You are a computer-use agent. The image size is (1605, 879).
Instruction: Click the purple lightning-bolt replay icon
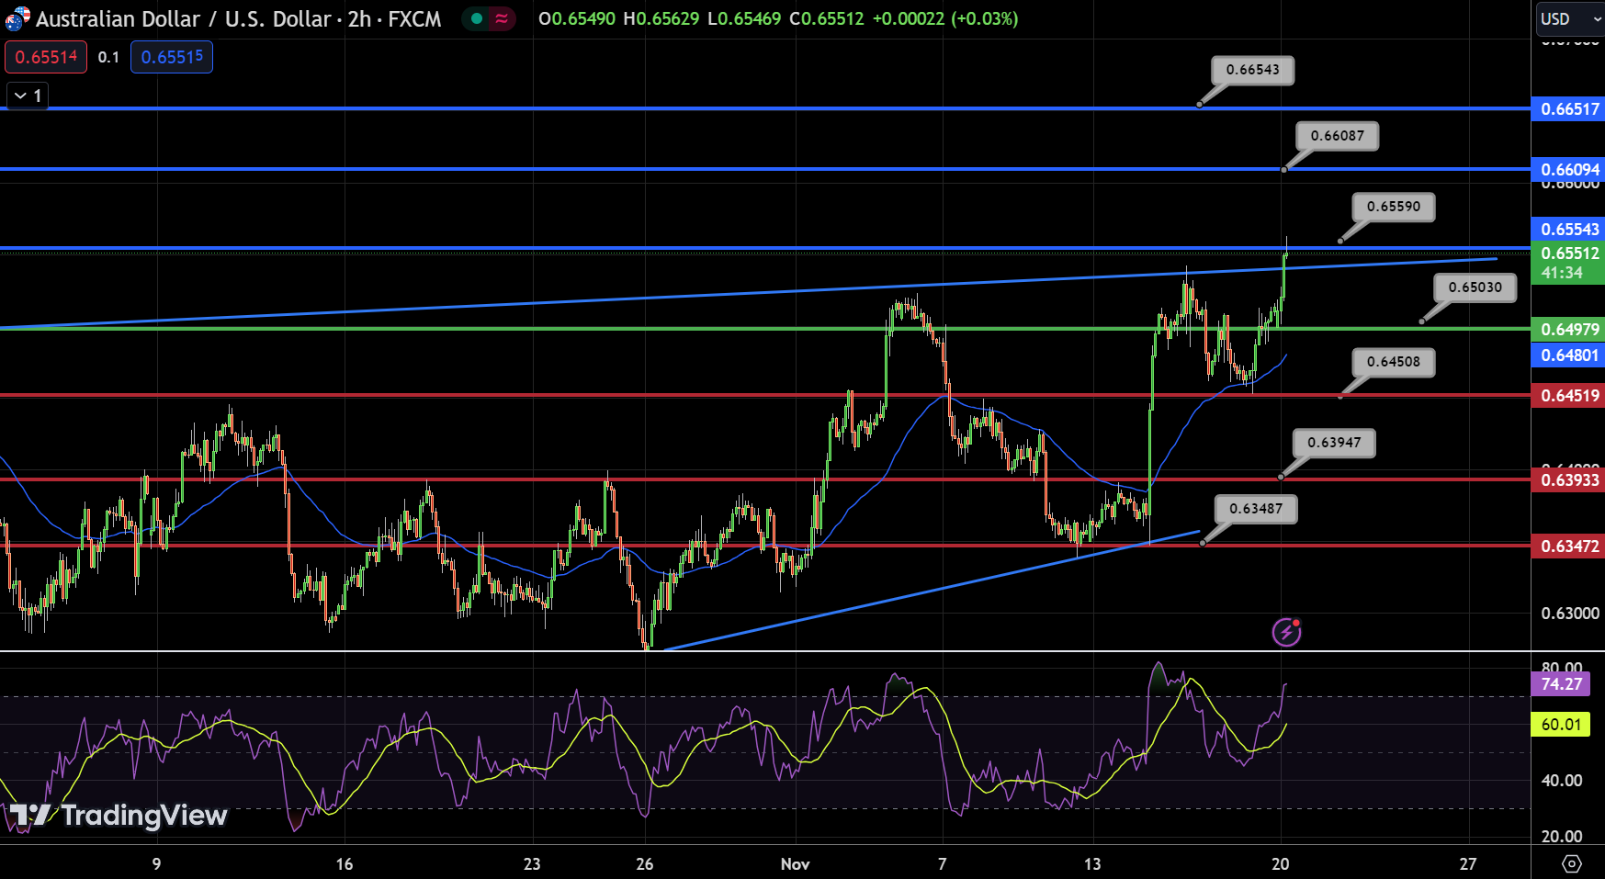pos(1286,632)
